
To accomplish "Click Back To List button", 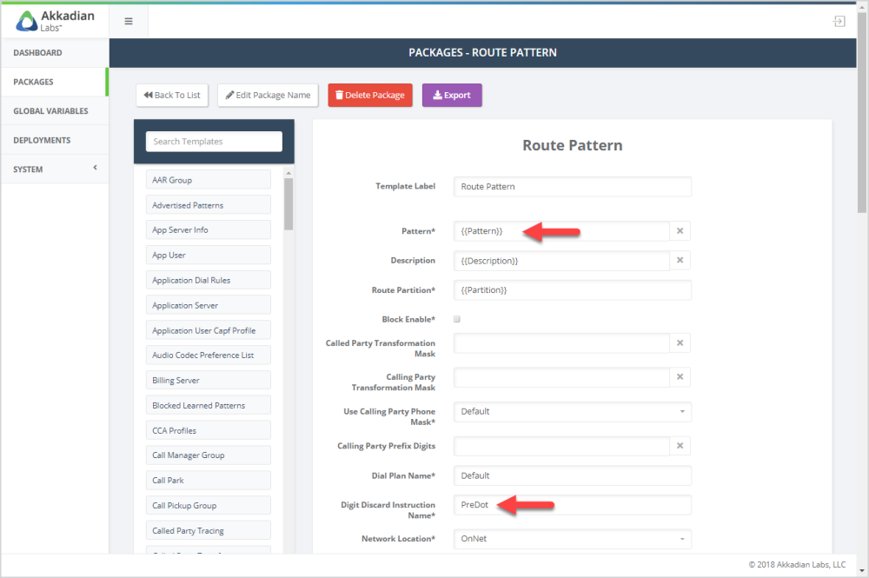I will pyautogui.click(x=172, y=96).
